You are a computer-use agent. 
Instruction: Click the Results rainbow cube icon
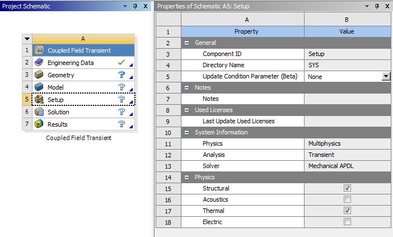coord(39,124)
